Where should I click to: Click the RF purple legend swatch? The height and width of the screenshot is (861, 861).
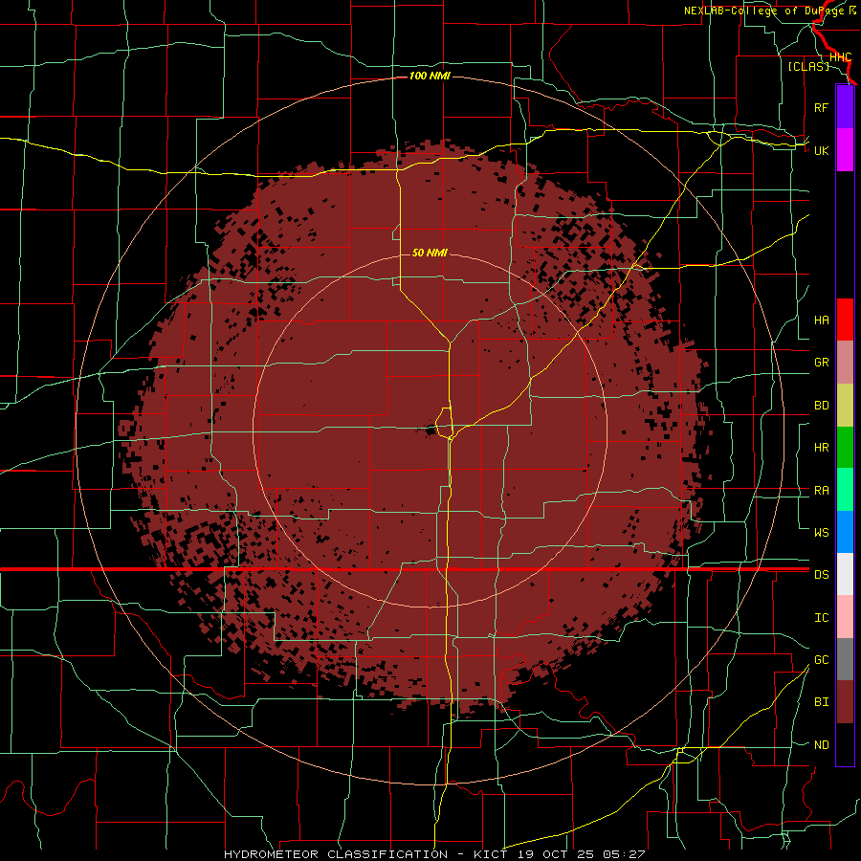[845, 107]
